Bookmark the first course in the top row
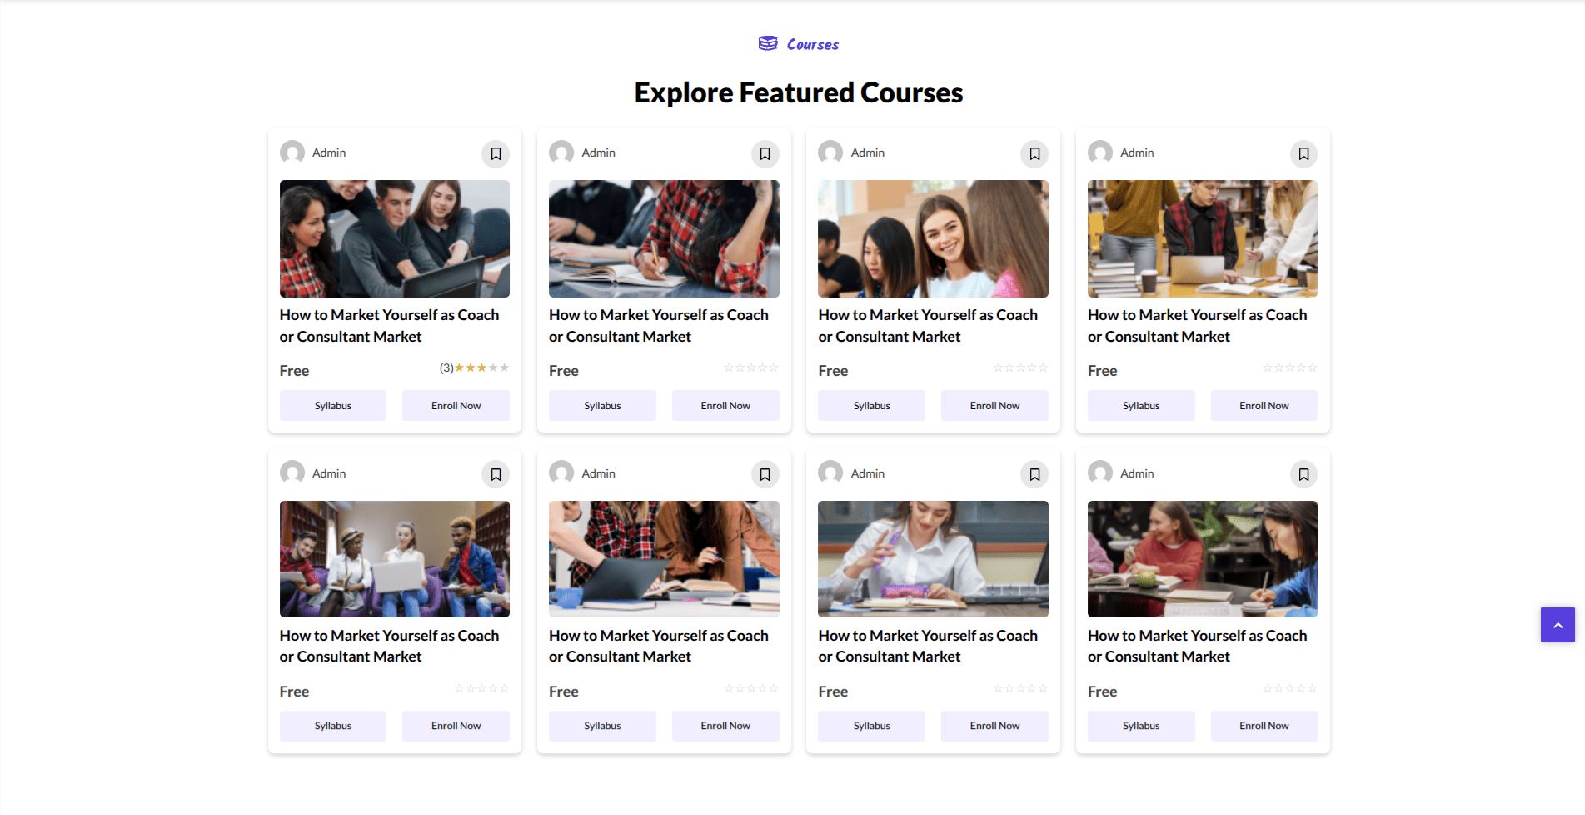1585x815 pixels. coord(496,153)
